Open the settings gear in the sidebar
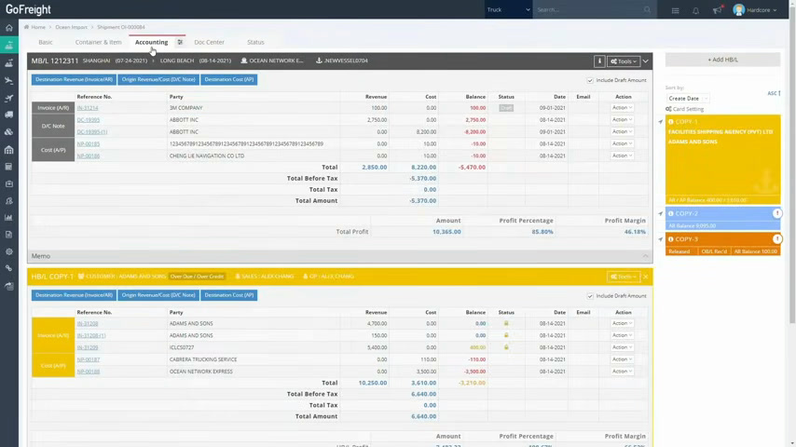Screen dimensions: 796x447 point(9,251)
